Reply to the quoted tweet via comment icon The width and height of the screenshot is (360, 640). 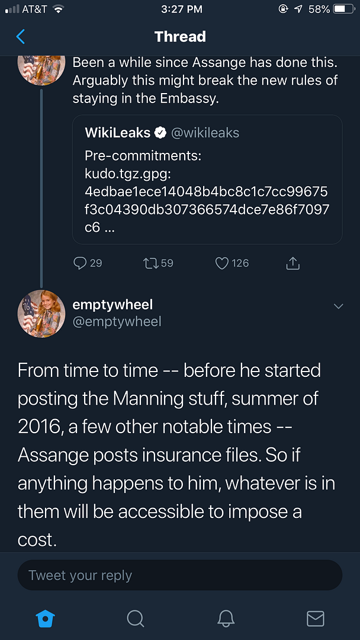click(x=80, y=263)
